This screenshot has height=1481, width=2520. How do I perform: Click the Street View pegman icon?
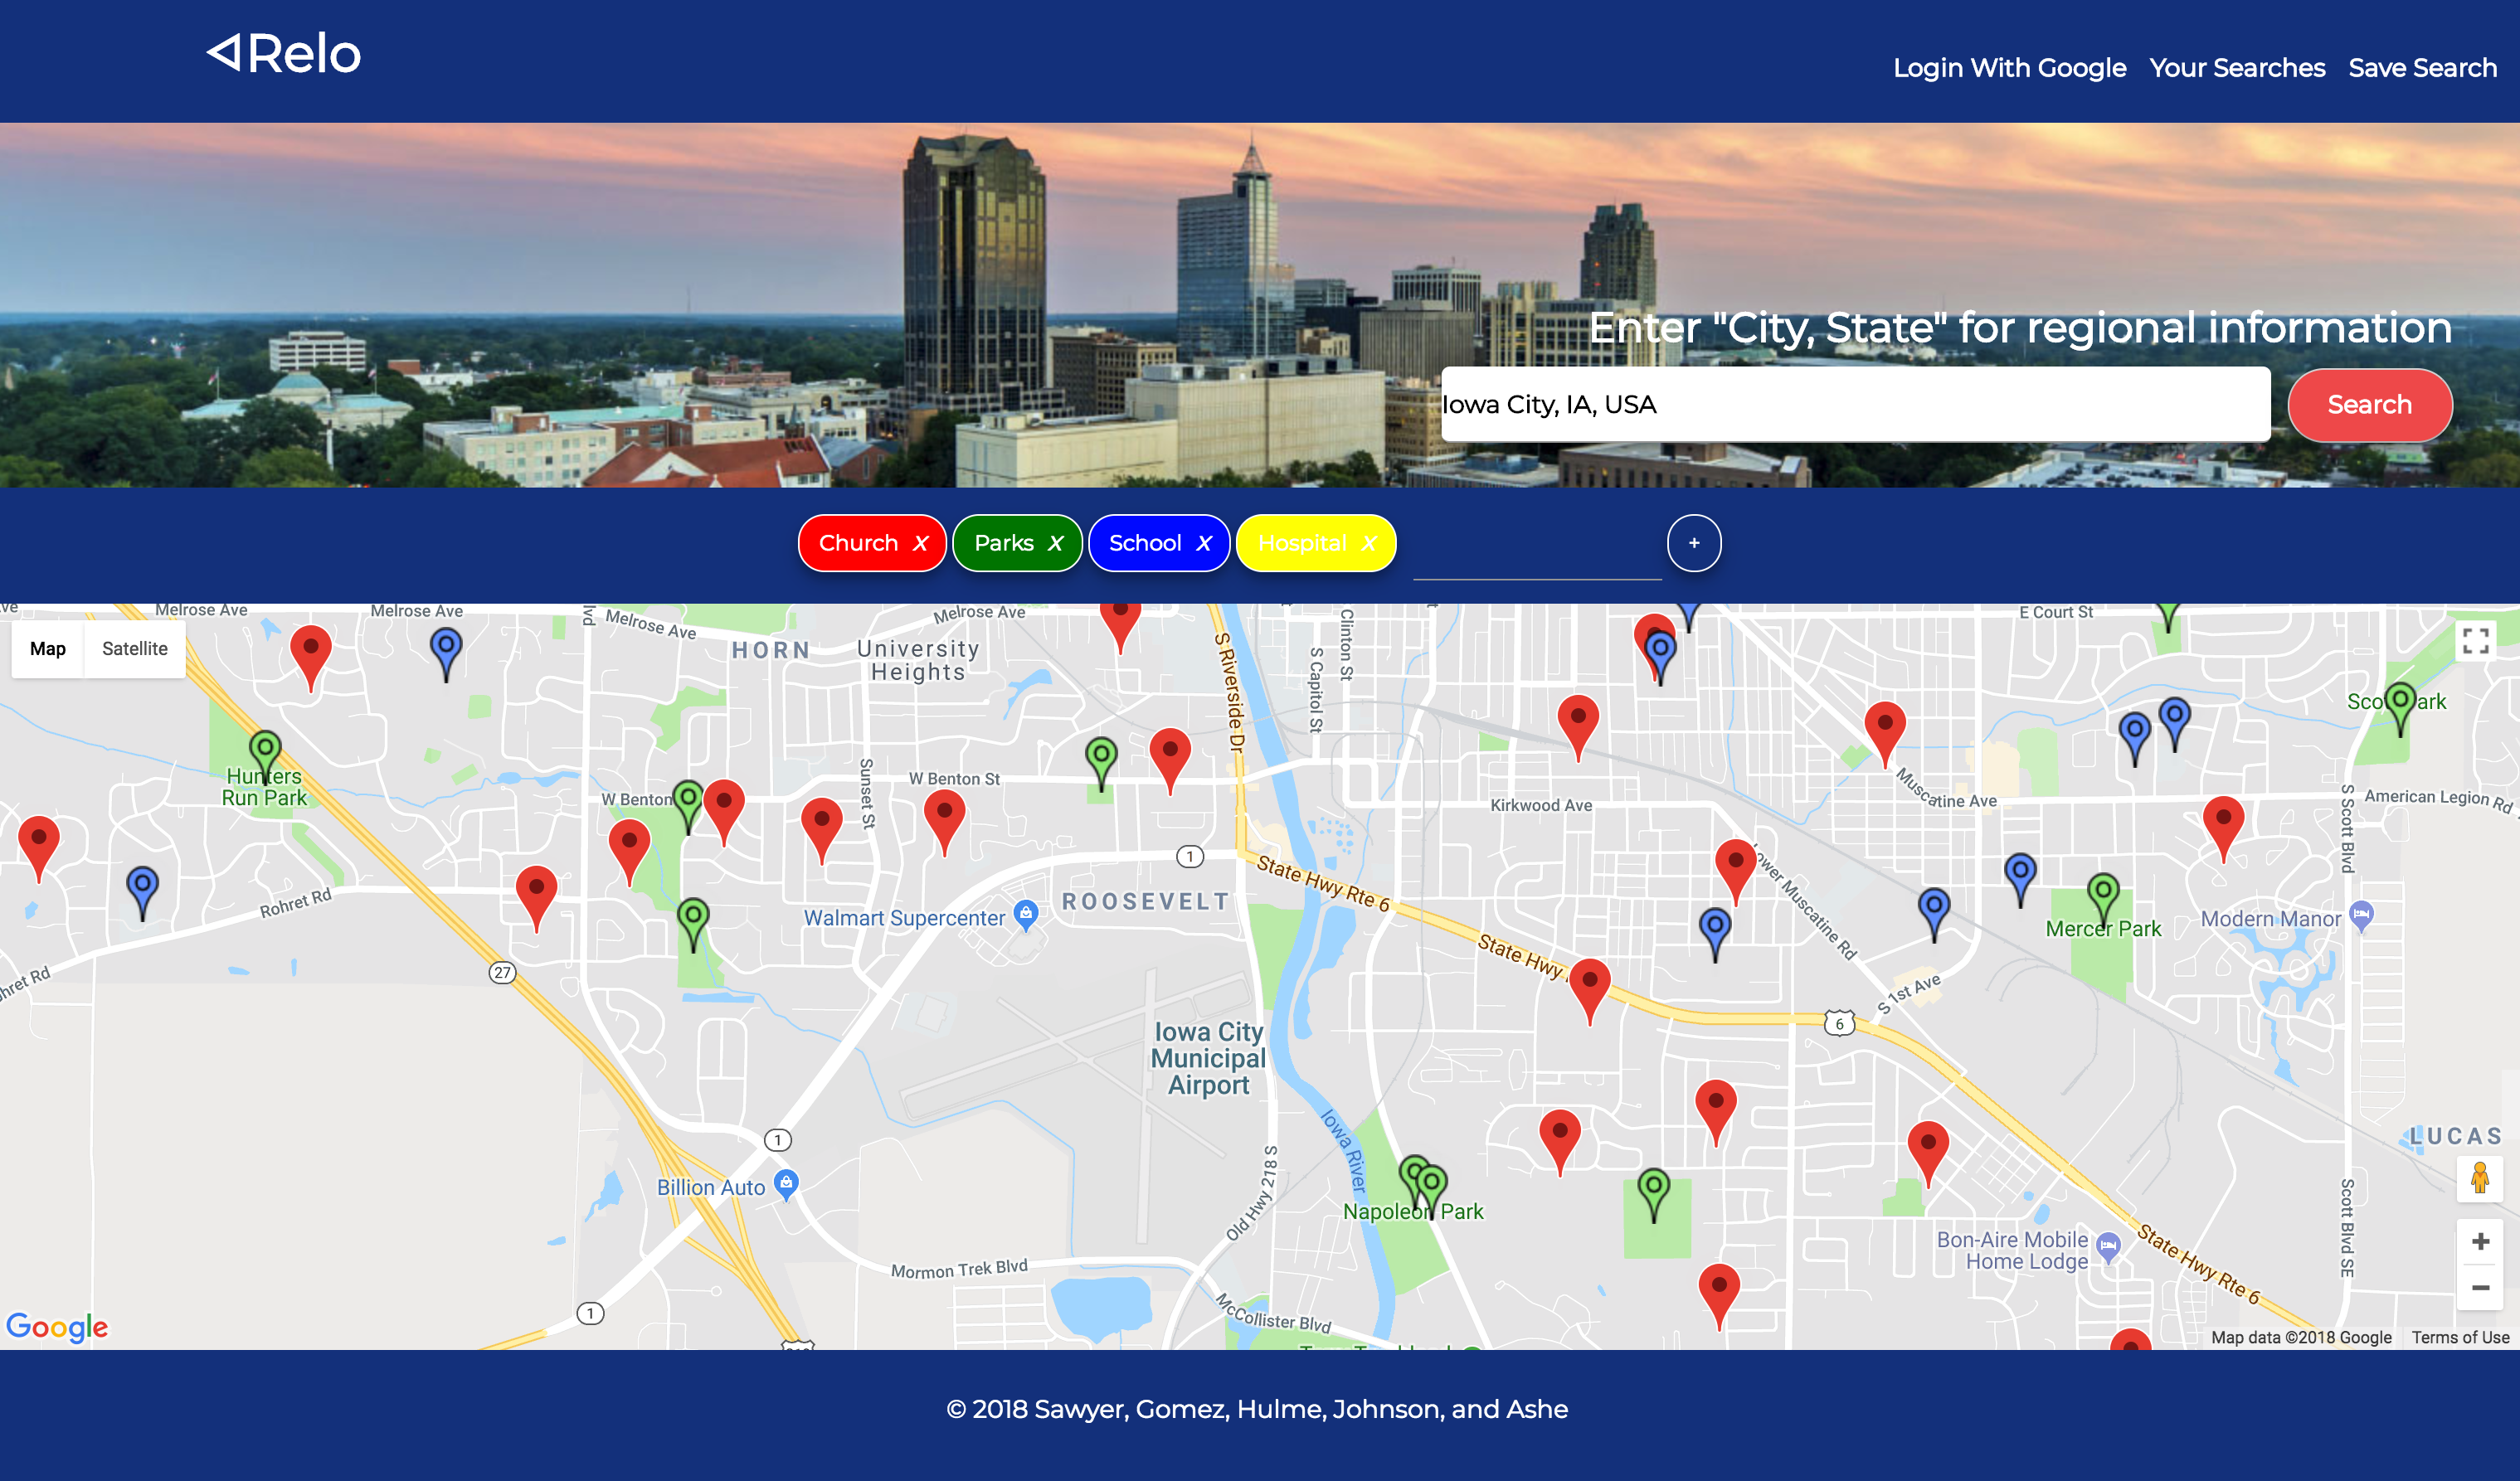(x=2479, y=1178)
